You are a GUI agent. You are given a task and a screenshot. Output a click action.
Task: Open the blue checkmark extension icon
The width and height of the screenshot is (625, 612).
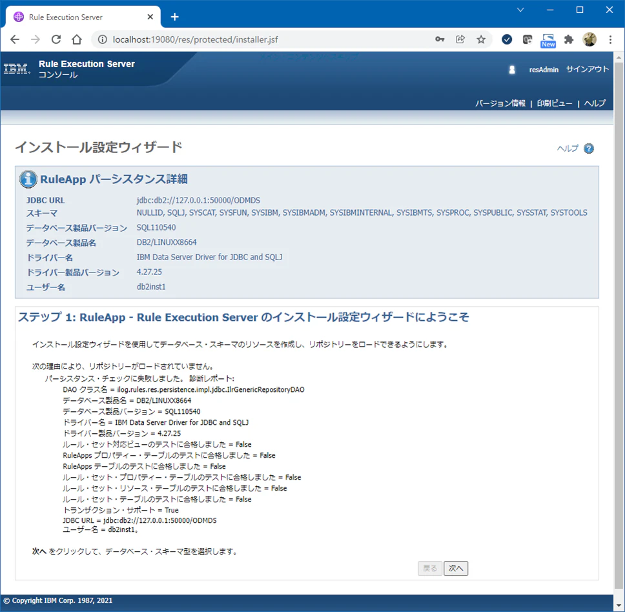[507, 39]
